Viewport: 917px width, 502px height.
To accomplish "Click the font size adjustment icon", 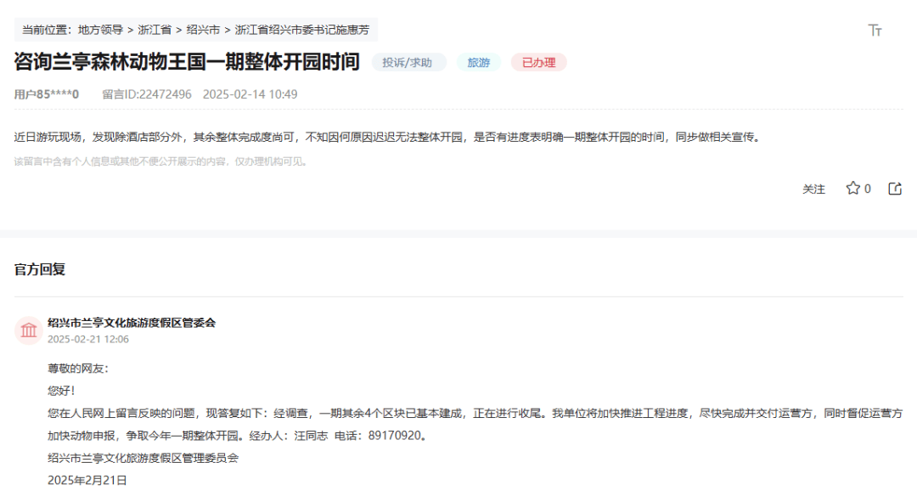I will [875, 31].
